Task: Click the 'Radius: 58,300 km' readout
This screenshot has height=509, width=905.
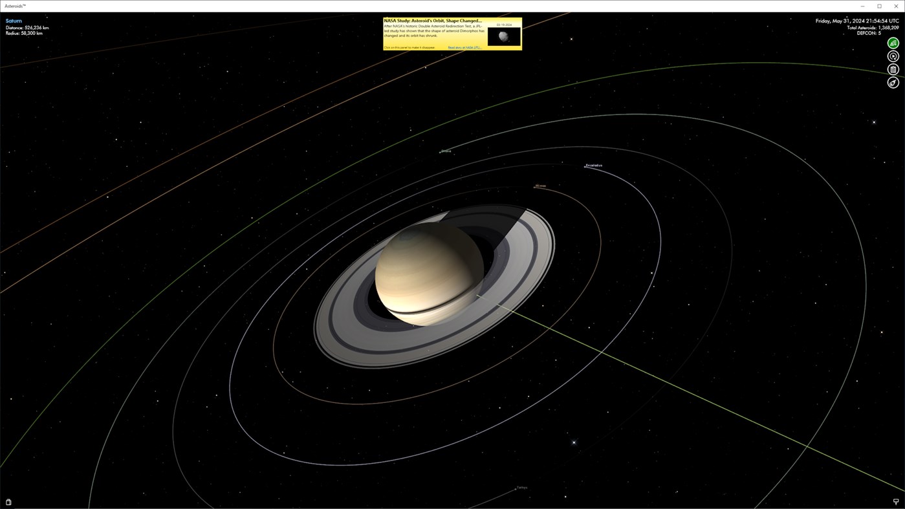Action: [24, 33]
